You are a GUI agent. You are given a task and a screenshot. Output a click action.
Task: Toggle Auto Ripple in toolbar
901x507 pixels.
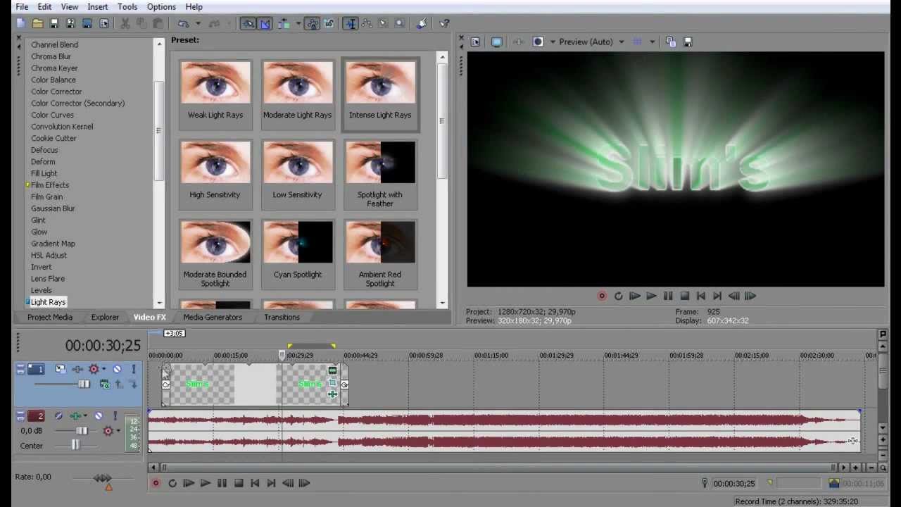tap(283, 23)
